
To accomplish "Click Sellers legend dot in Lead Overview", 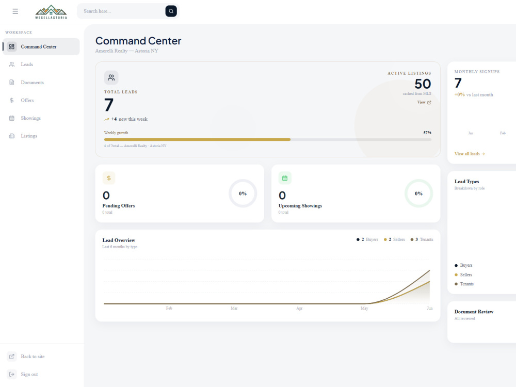I will tap(385, 239).
